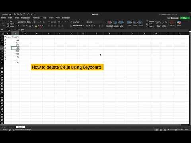Image resolution: width=191 pixels, height=143 pixels.
Task: Switch to the Home ribbon tab
Action: (x=3, y=18)
